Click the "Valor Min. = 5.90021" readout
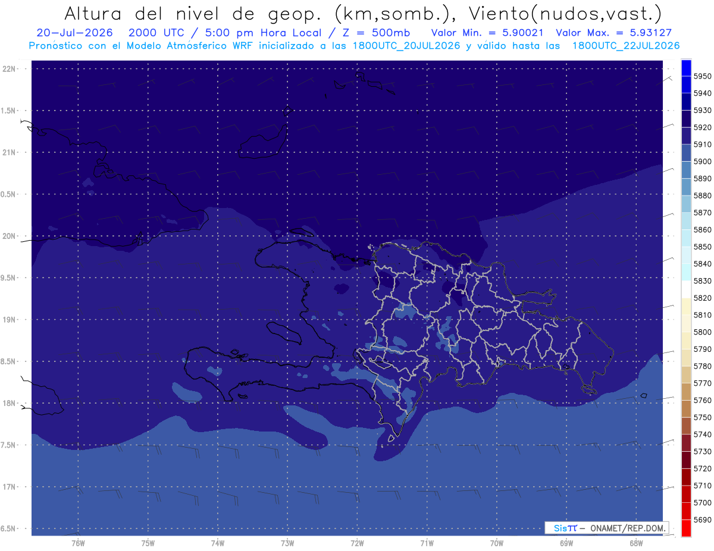The height and width of the screenshot is (551, 714). click(487, 33)
